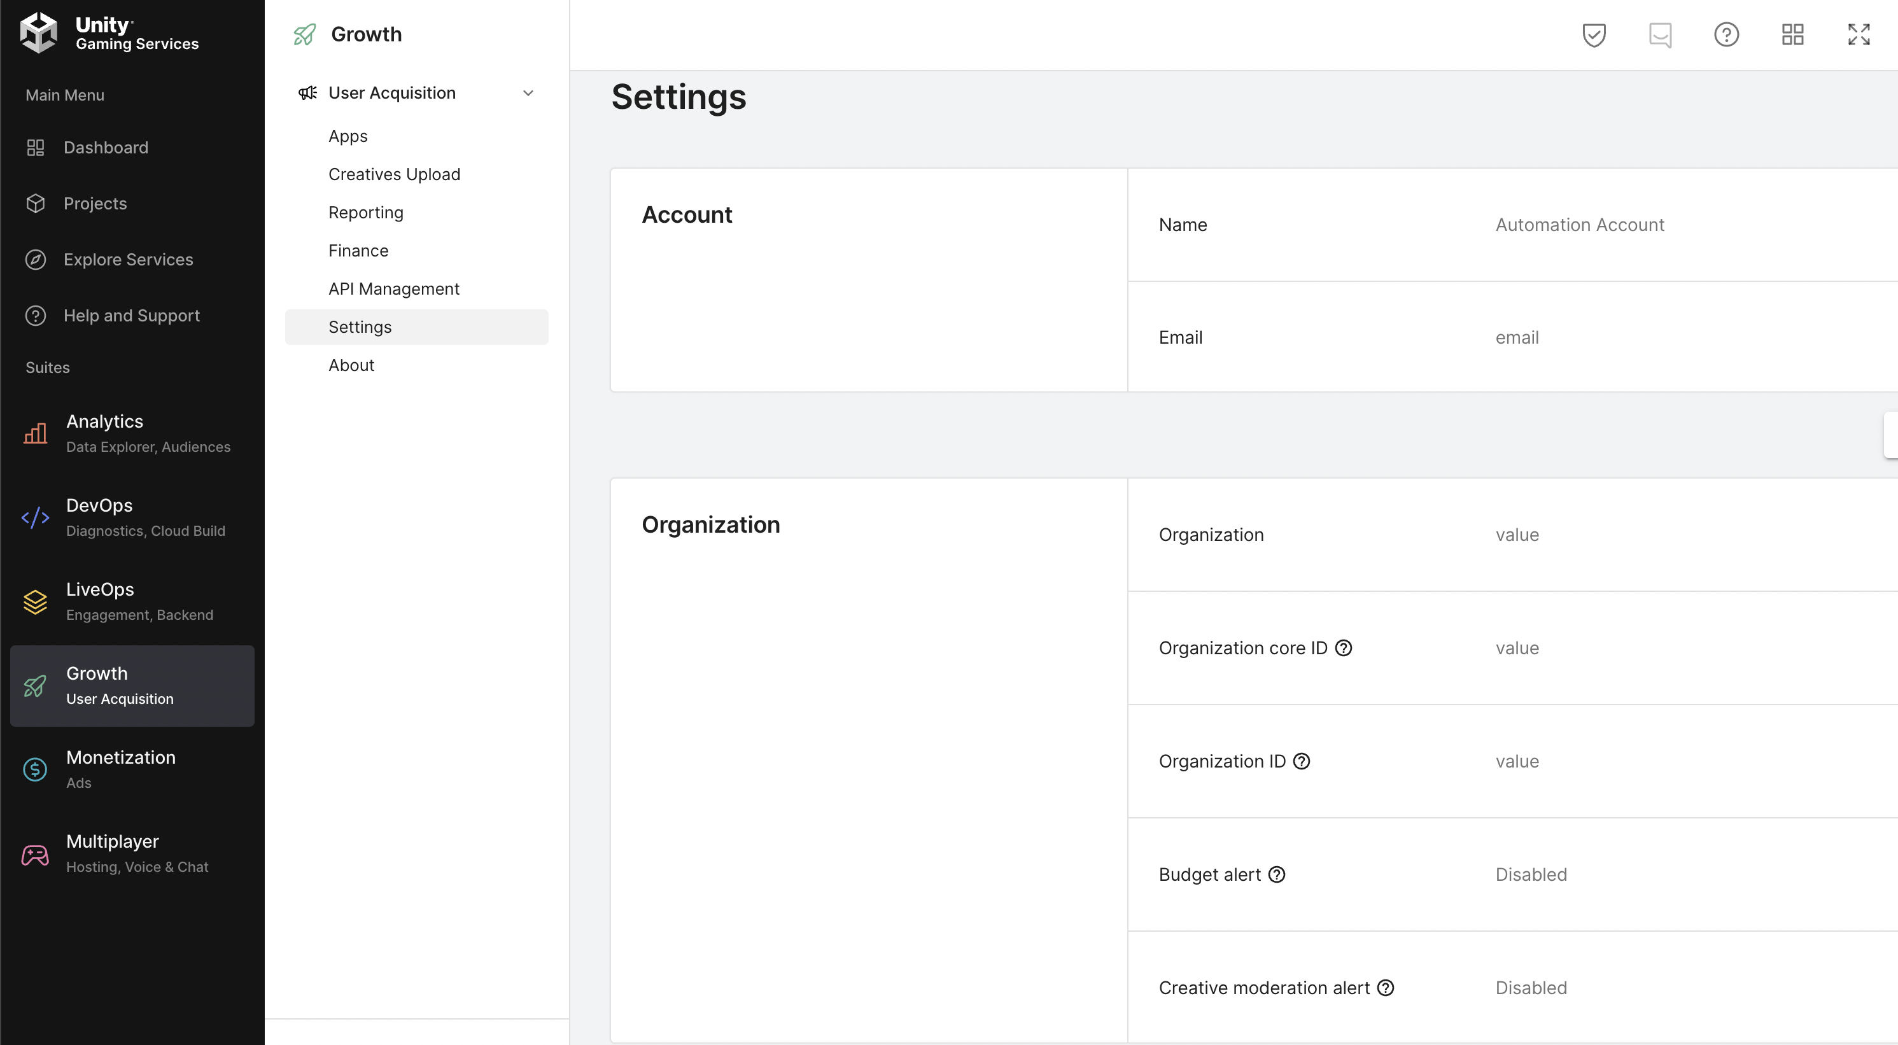Open the Analytics suite

coord(132,433)
